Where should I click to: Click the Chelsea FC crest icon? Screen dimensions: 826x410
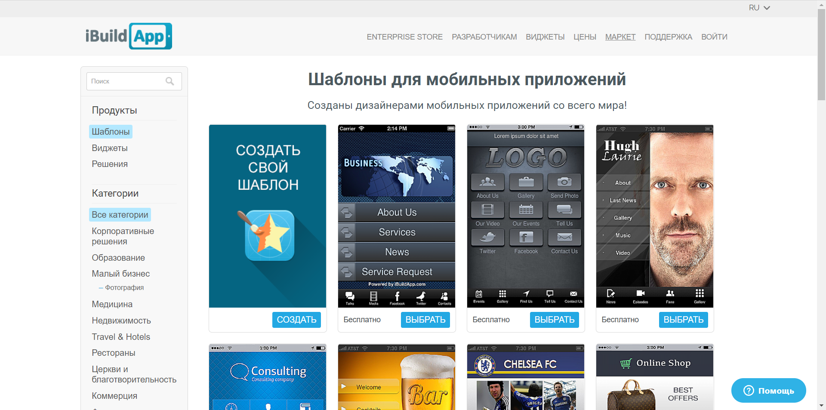pos(484,365)
